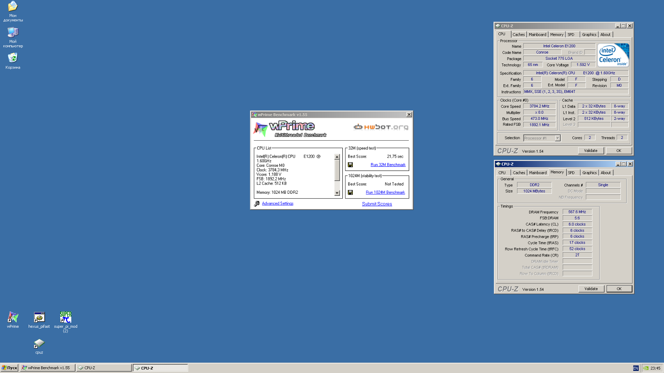The image size is (664, 373).
Task: Run the 1024M Benchmark link
Action: tap(385, 193)
